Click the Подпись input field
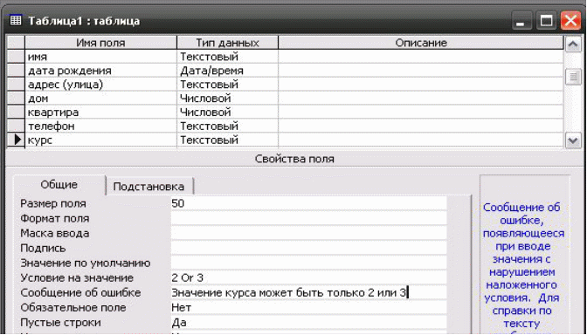 coord(309,249)
